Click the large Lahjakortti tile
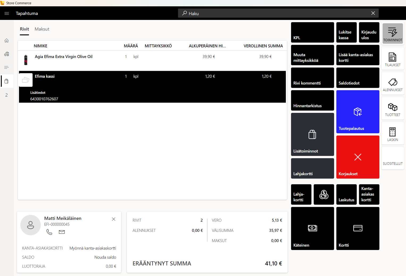 point(312,168)
